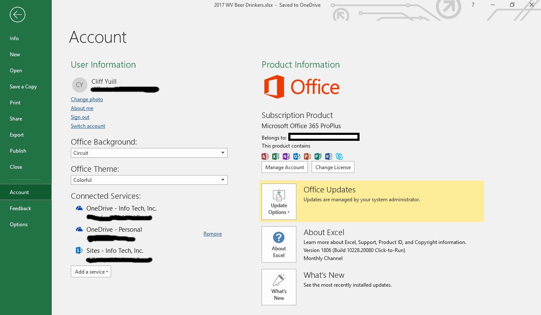
Task: Select the Account item in the sidebar
Action: [26, 192]
